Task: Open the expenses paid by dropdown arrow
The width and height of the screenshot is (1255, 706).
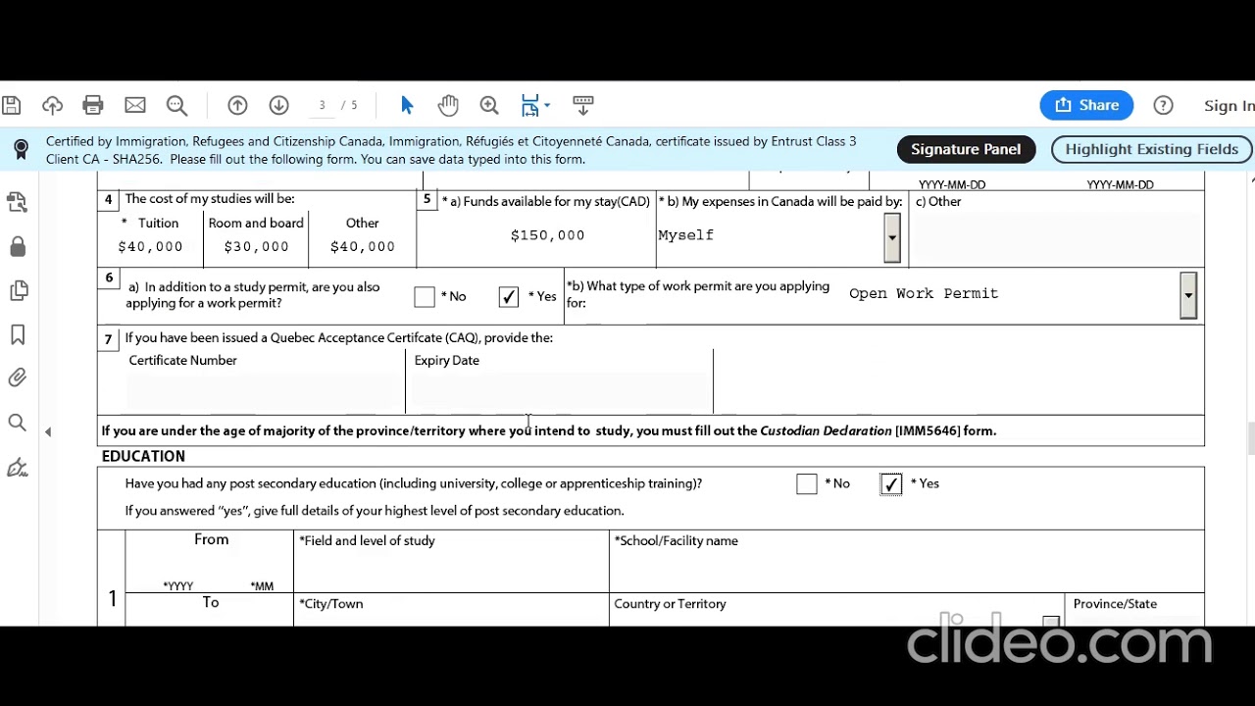Action: (x=892, y=237)
